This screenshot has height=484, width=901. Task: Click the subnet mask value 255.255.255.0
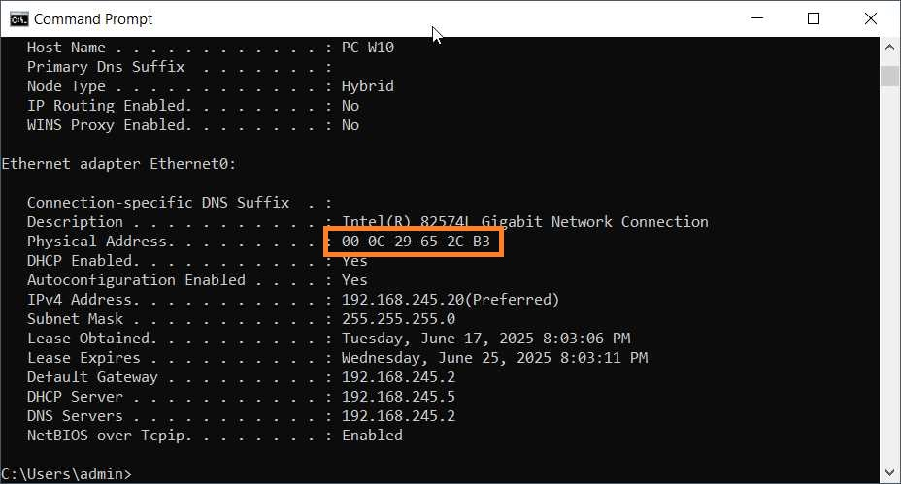click(398, 319)
